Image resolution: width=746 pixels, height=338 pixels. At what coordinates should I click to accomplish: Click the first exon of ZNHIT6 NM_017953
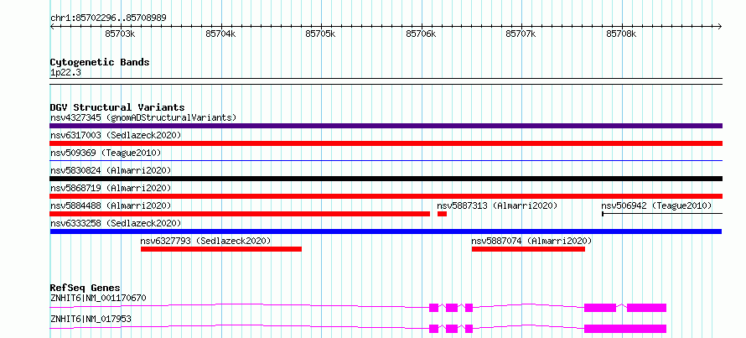coord(433,329)
